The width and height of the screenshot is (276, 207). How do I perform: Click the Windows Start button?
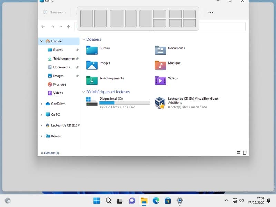[x=96, y=200]
